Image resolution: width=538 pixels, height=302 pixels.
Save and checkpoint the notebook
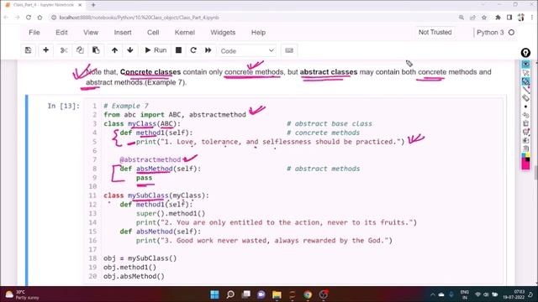[x=28, y=50]
